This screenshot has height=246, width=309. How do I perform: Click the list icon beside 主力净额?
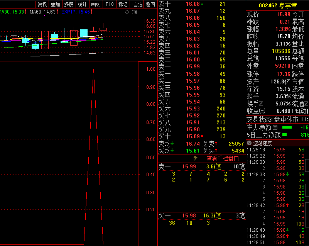point(275,127)
